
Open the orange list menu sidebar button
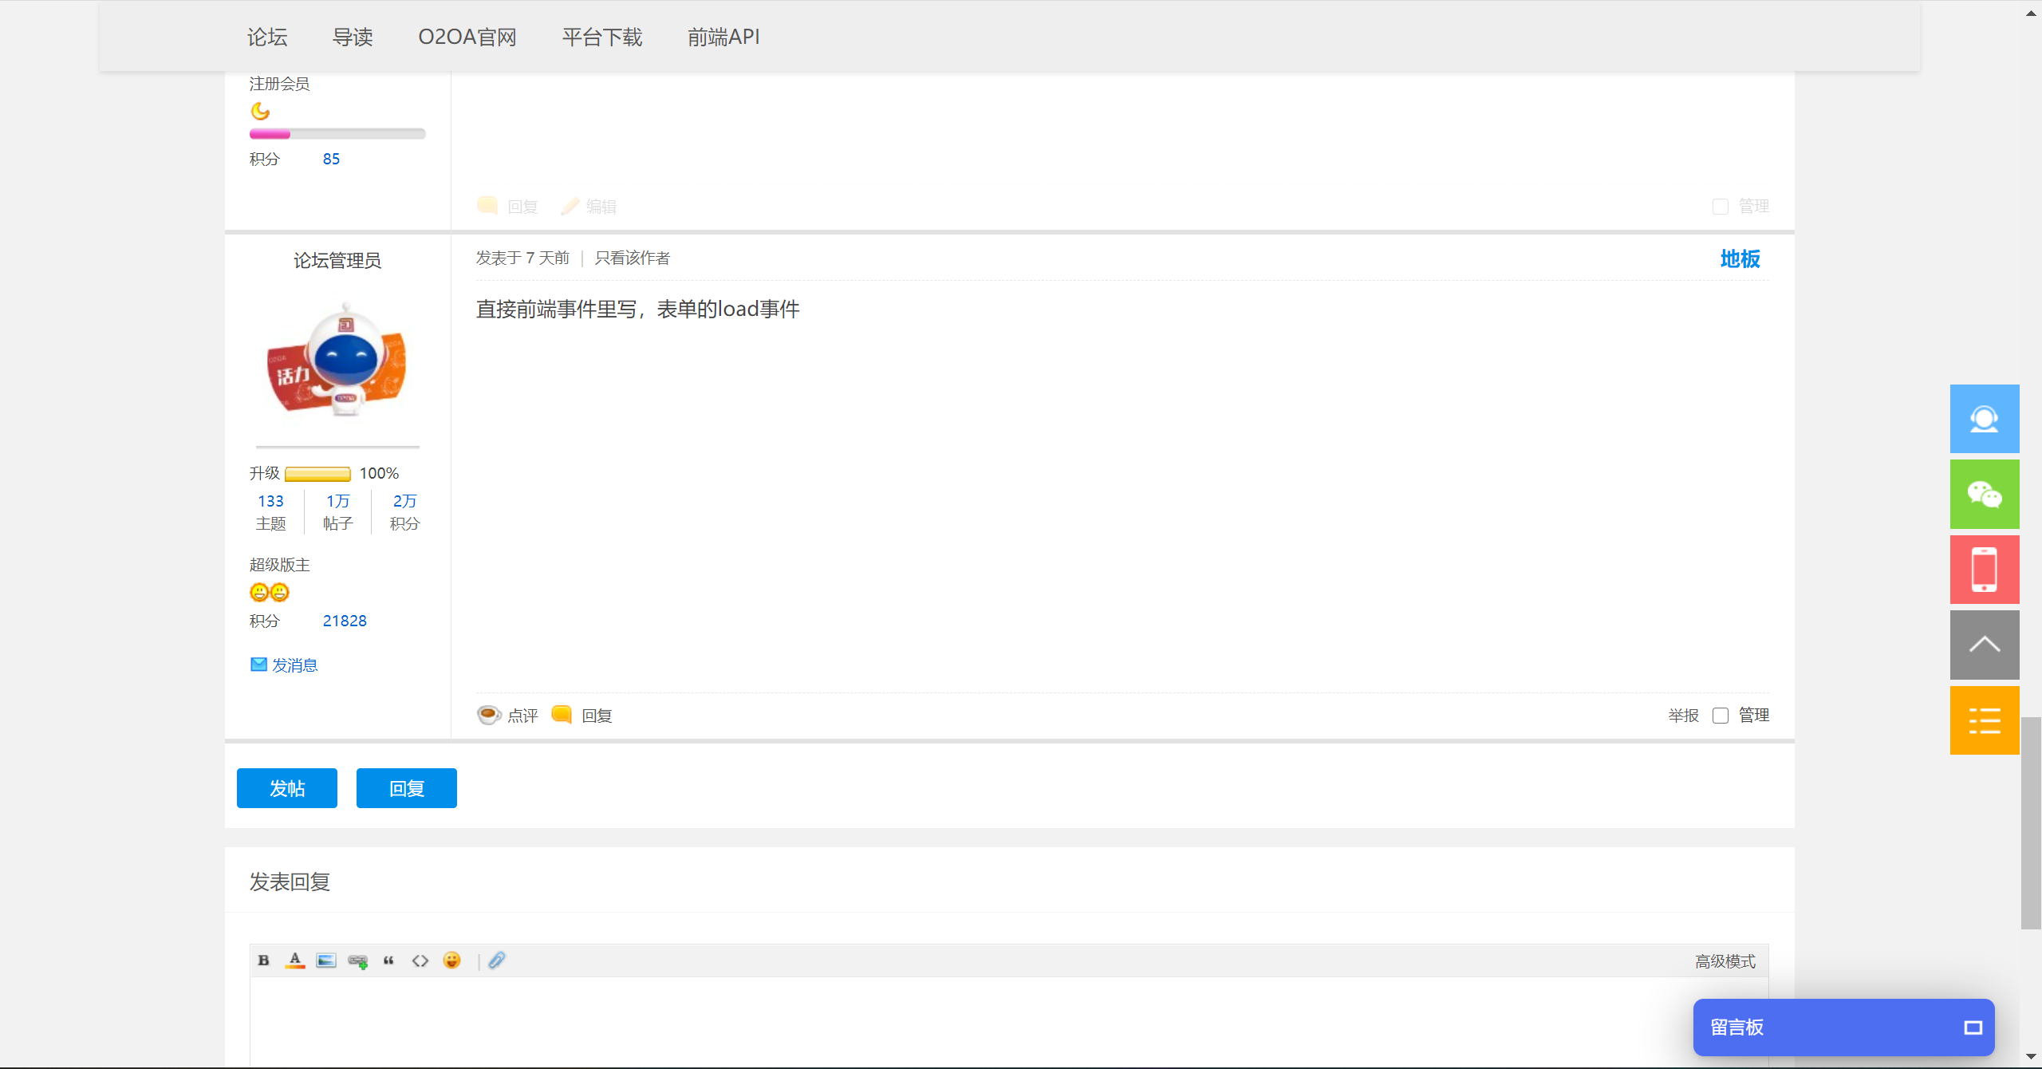1984,720
